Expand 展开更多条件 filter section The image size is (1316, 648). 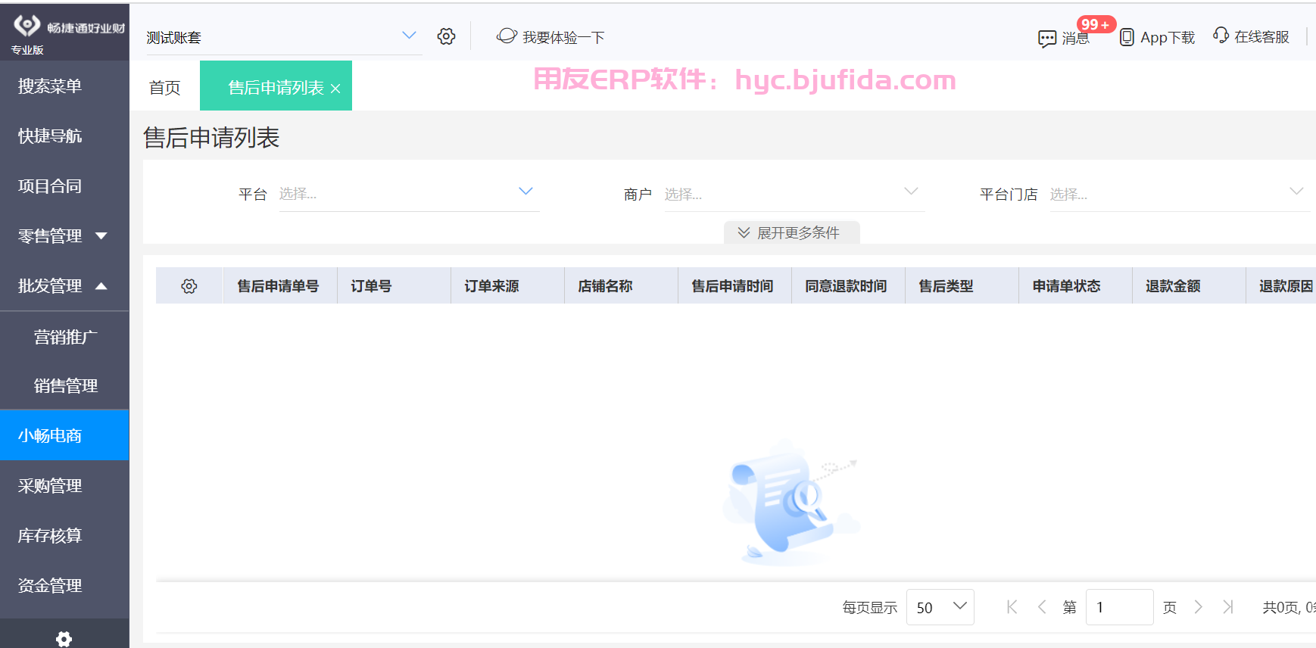791,232
